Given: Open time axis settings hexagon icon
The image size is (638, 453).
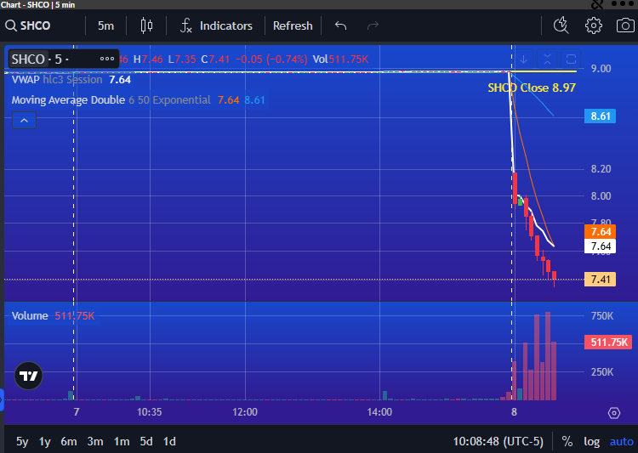Looking at the screenshot, I should click(x=614, y=413).
